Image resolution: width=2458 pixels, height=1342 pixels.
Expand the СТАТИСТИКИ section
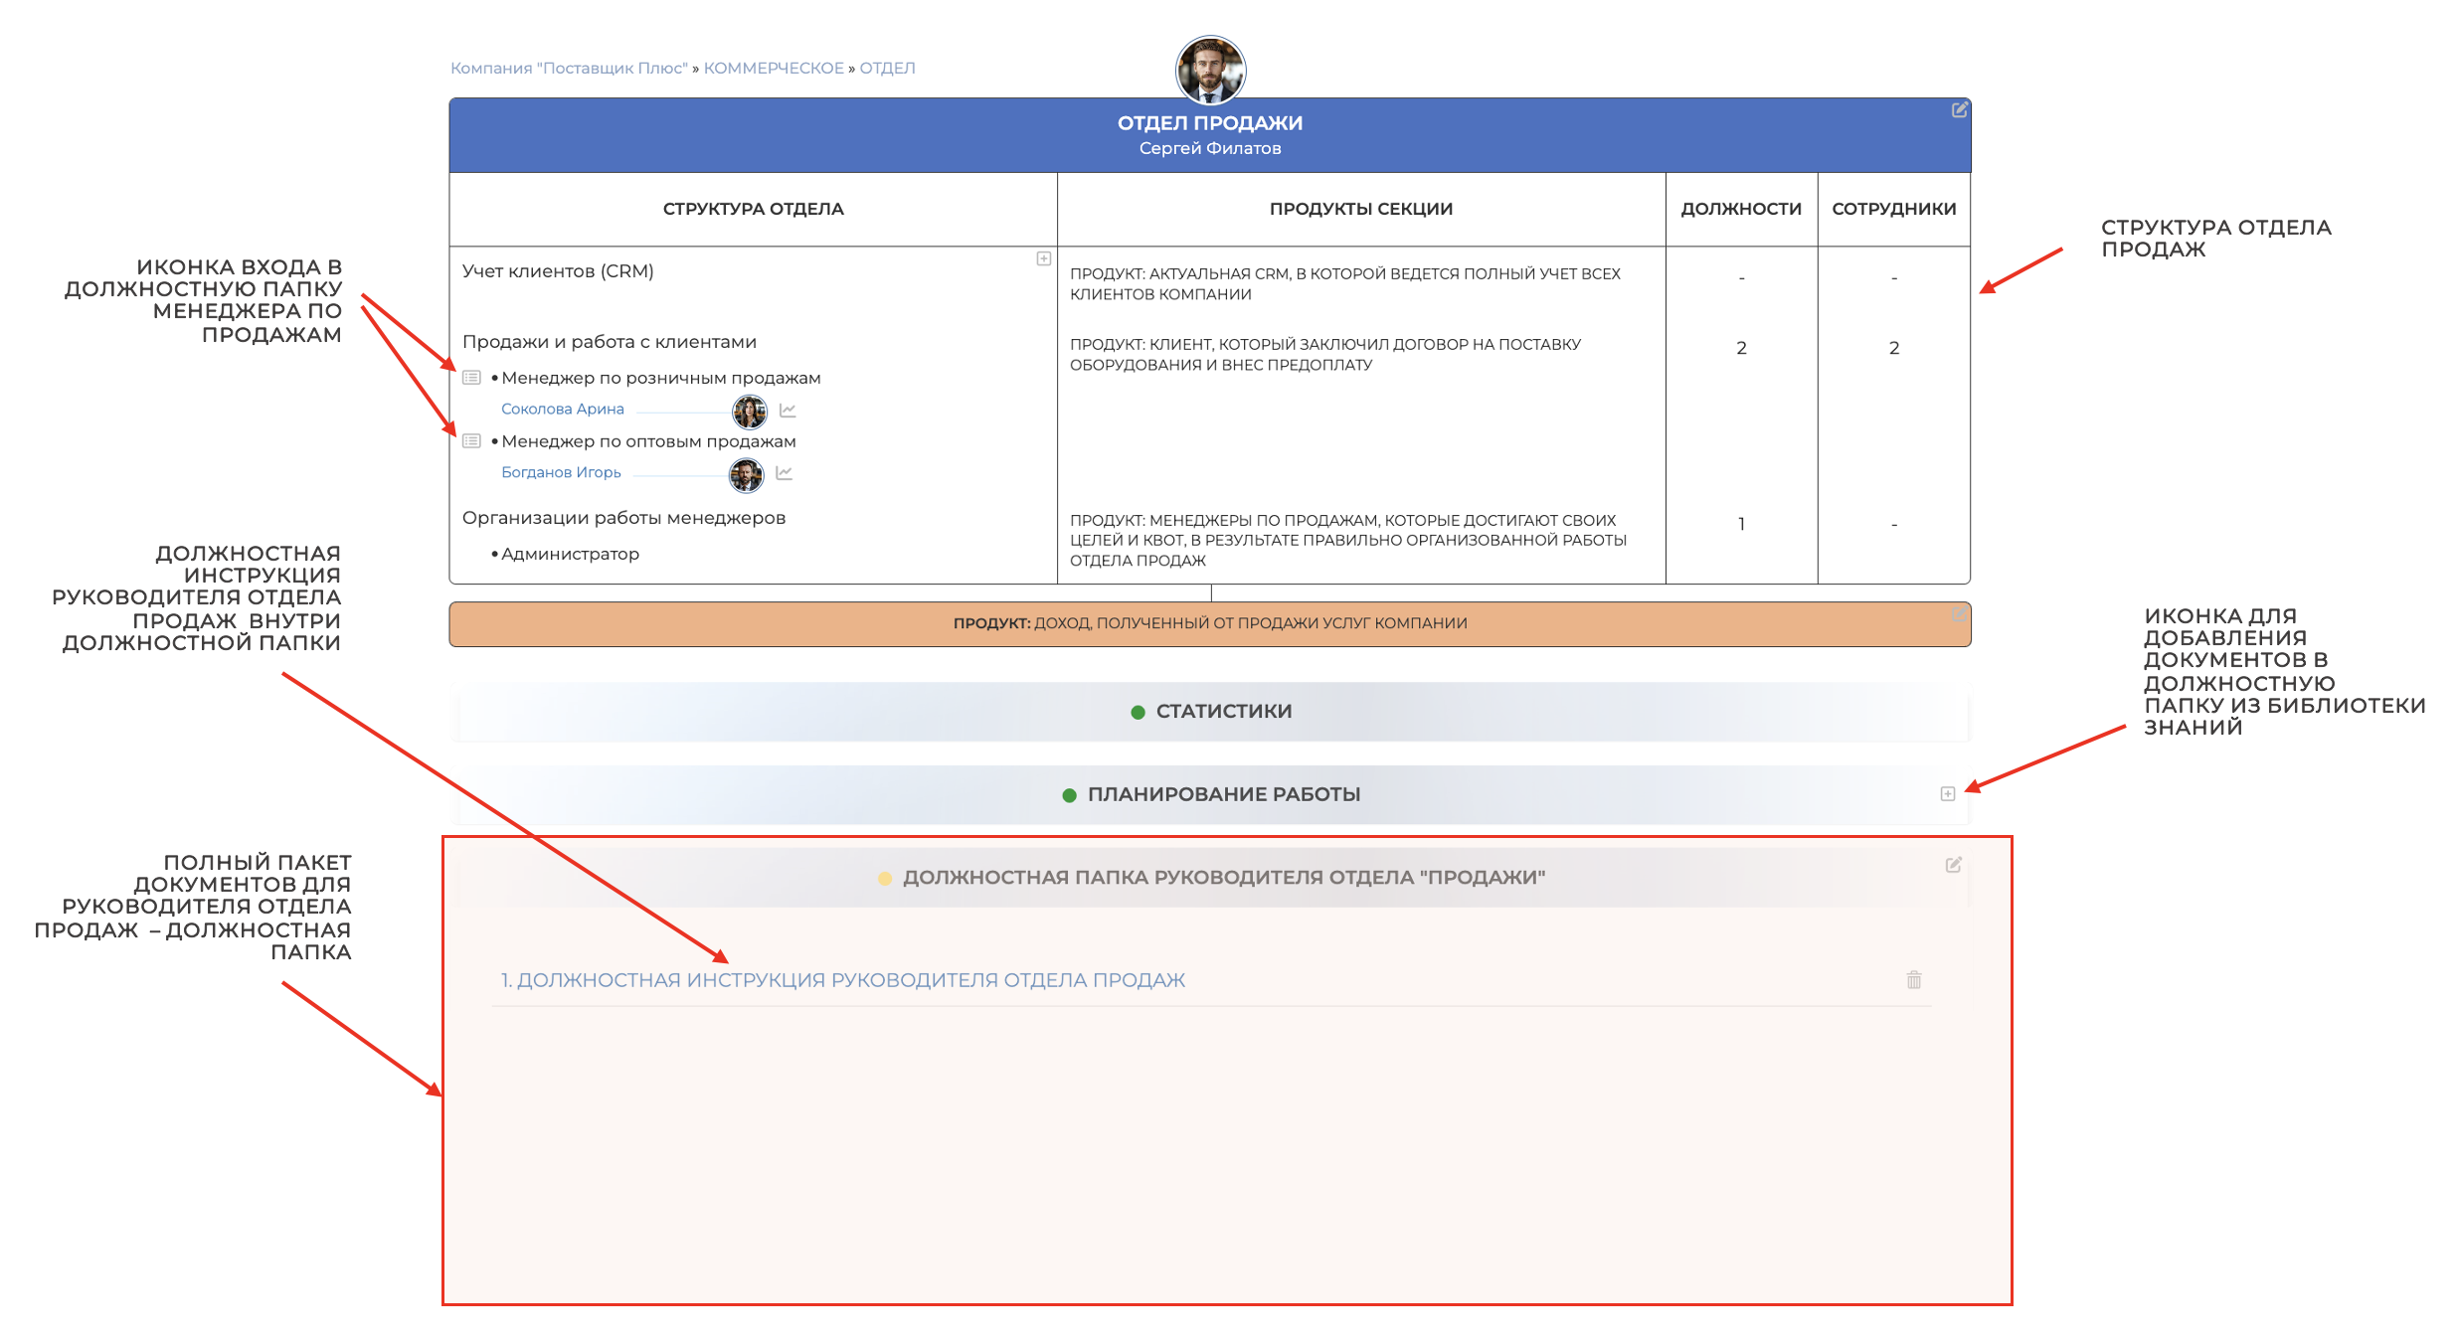[1210, 712]
